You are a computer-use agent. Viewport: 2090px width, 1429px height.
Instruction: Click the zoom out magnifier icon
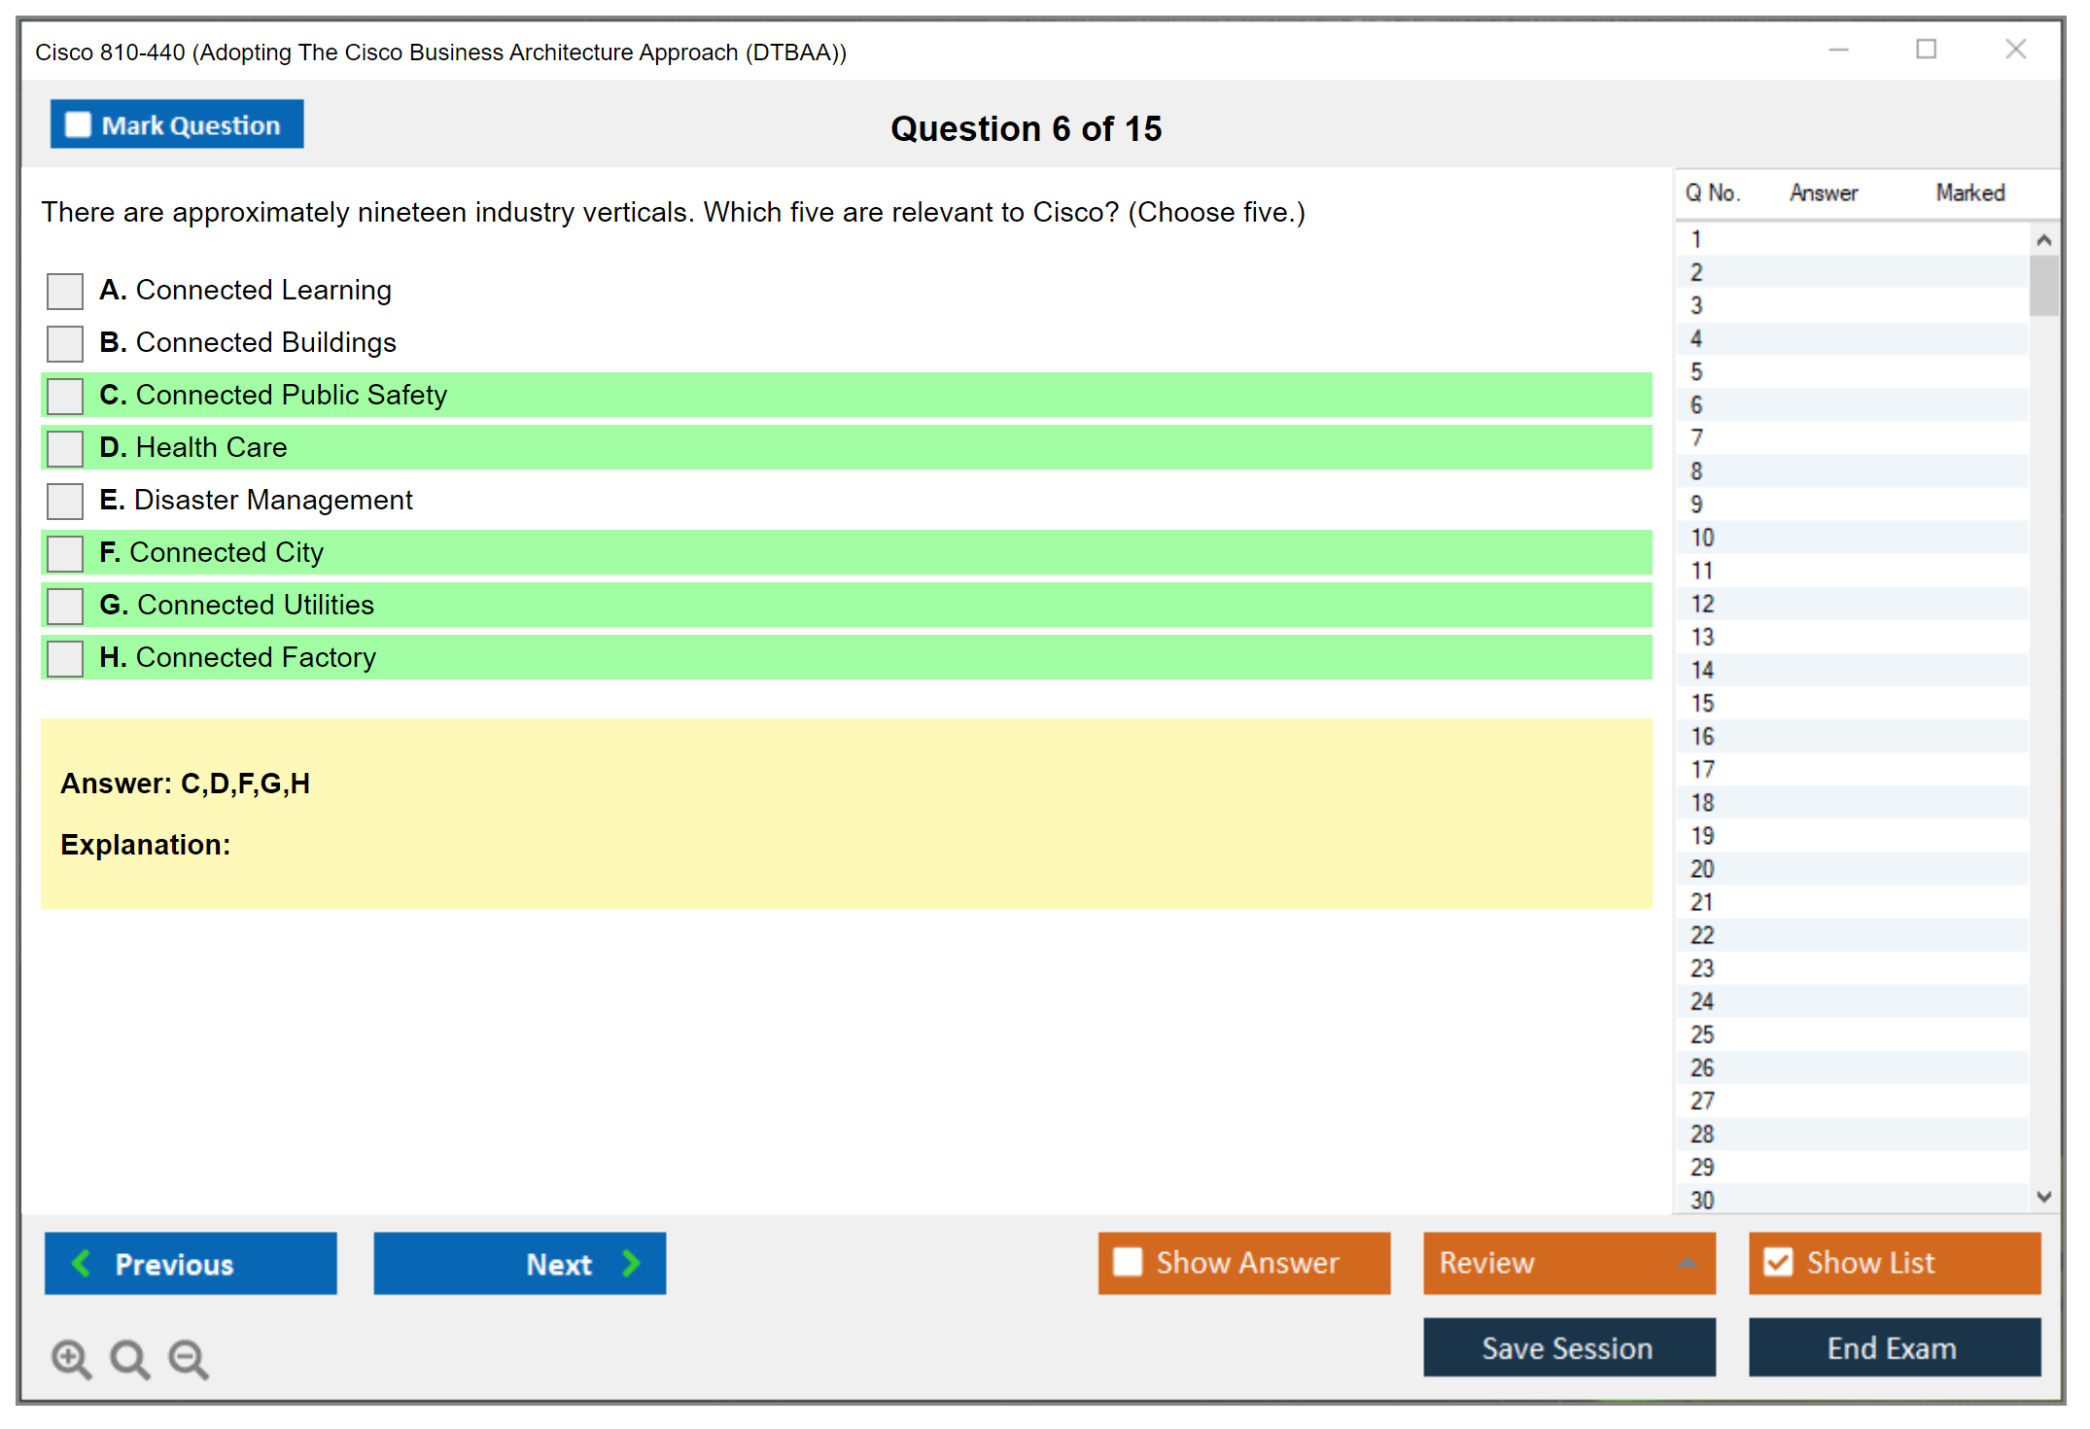coord(189,1358)
